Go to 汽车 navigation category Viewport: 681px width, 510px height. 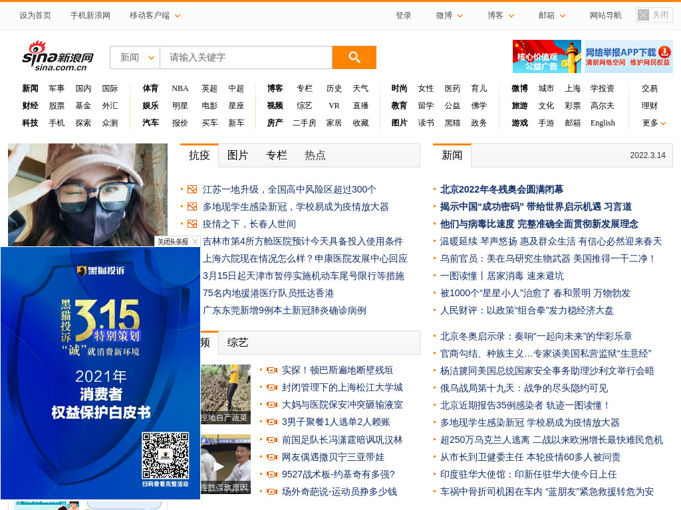coord(150,123)
